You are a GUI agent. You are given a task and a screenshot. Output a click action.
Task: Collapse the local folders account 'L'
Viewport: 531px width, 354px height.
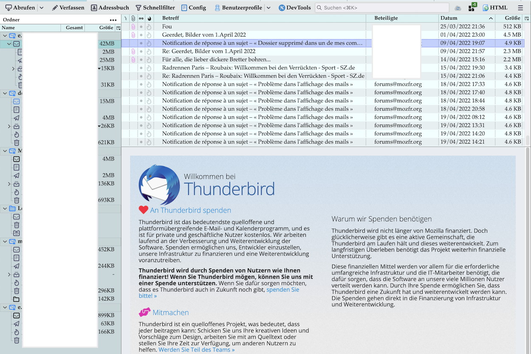[x=5, y=208]
